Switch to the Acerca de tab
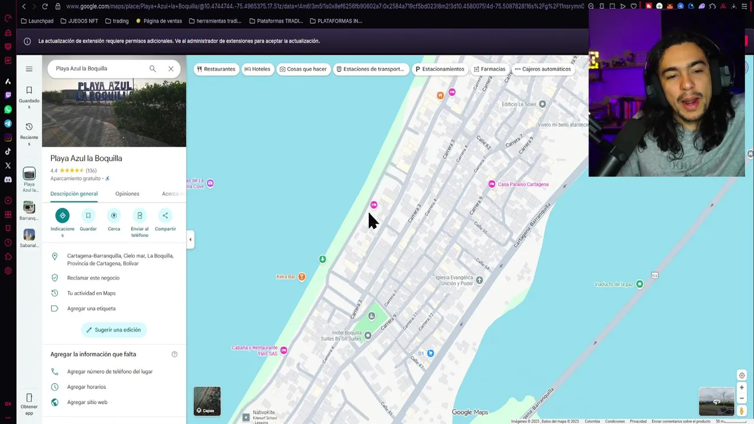 point(173,194)
